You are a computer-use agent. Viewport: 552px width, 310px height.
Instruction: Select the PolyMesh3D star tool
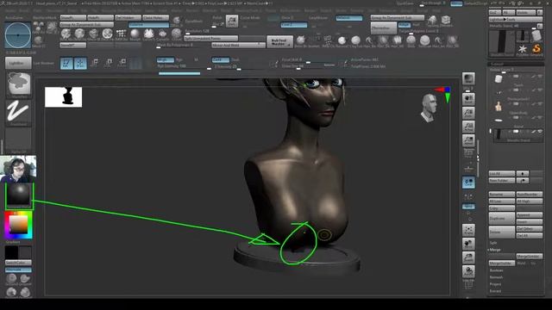[522, 49]
